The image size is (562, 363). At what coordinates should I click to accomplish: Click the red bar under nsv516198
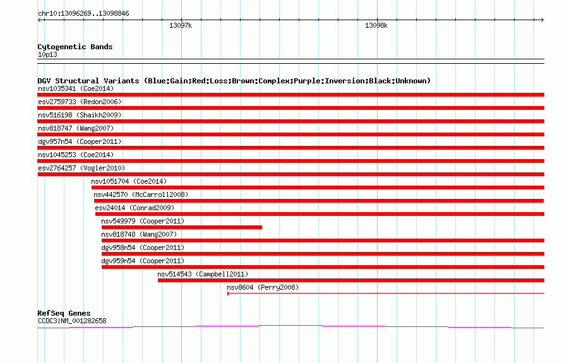(290, 121)
